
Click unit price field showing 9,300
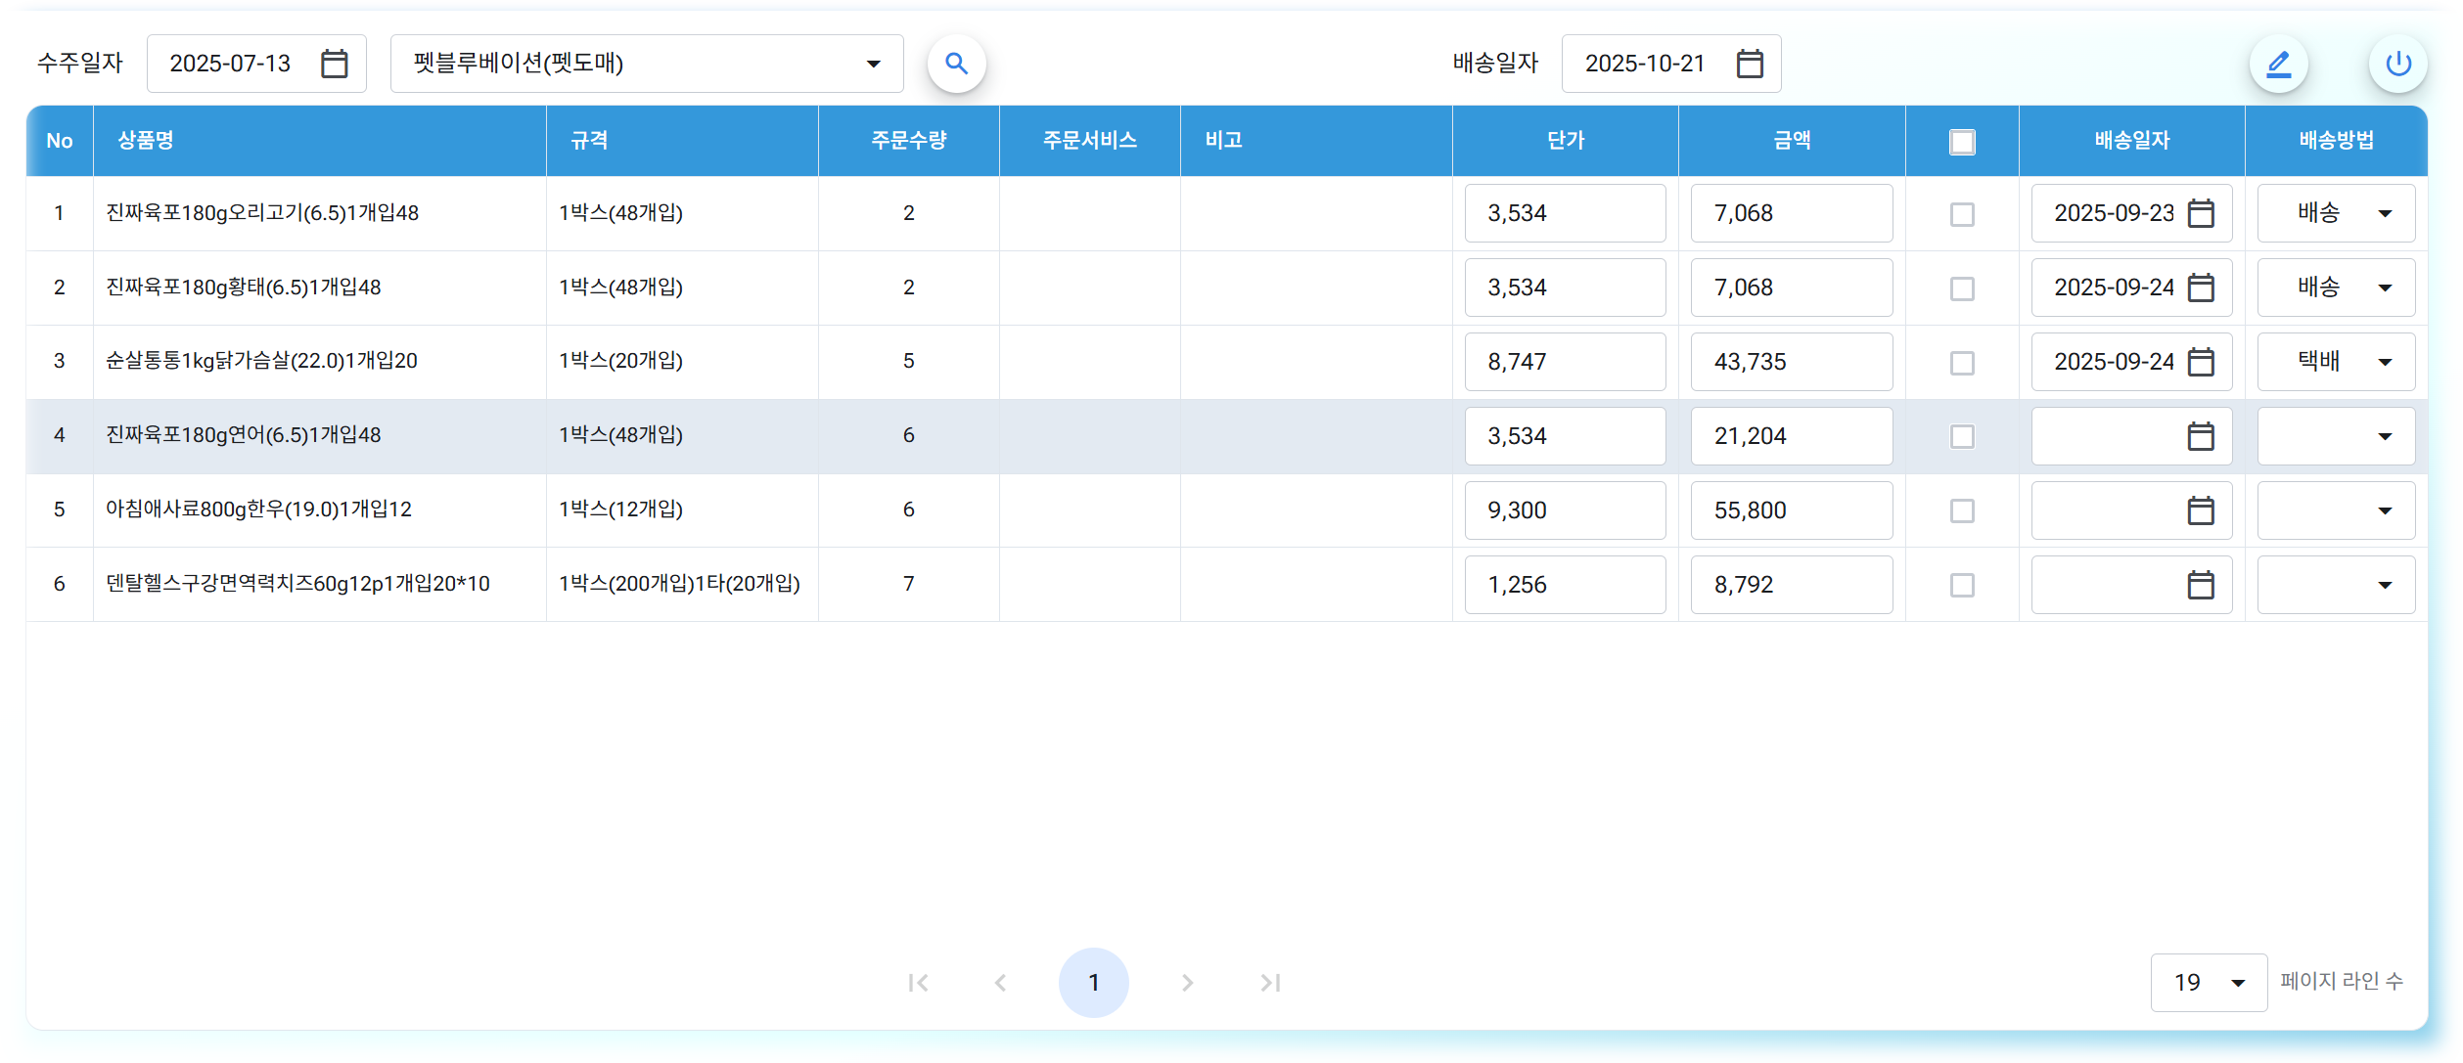pyautogui.click(x=1564, y=510)
